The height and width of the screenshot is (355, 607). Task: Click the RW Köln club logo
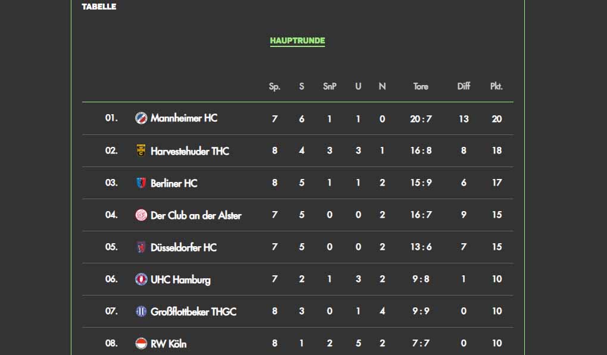point(141,343)
